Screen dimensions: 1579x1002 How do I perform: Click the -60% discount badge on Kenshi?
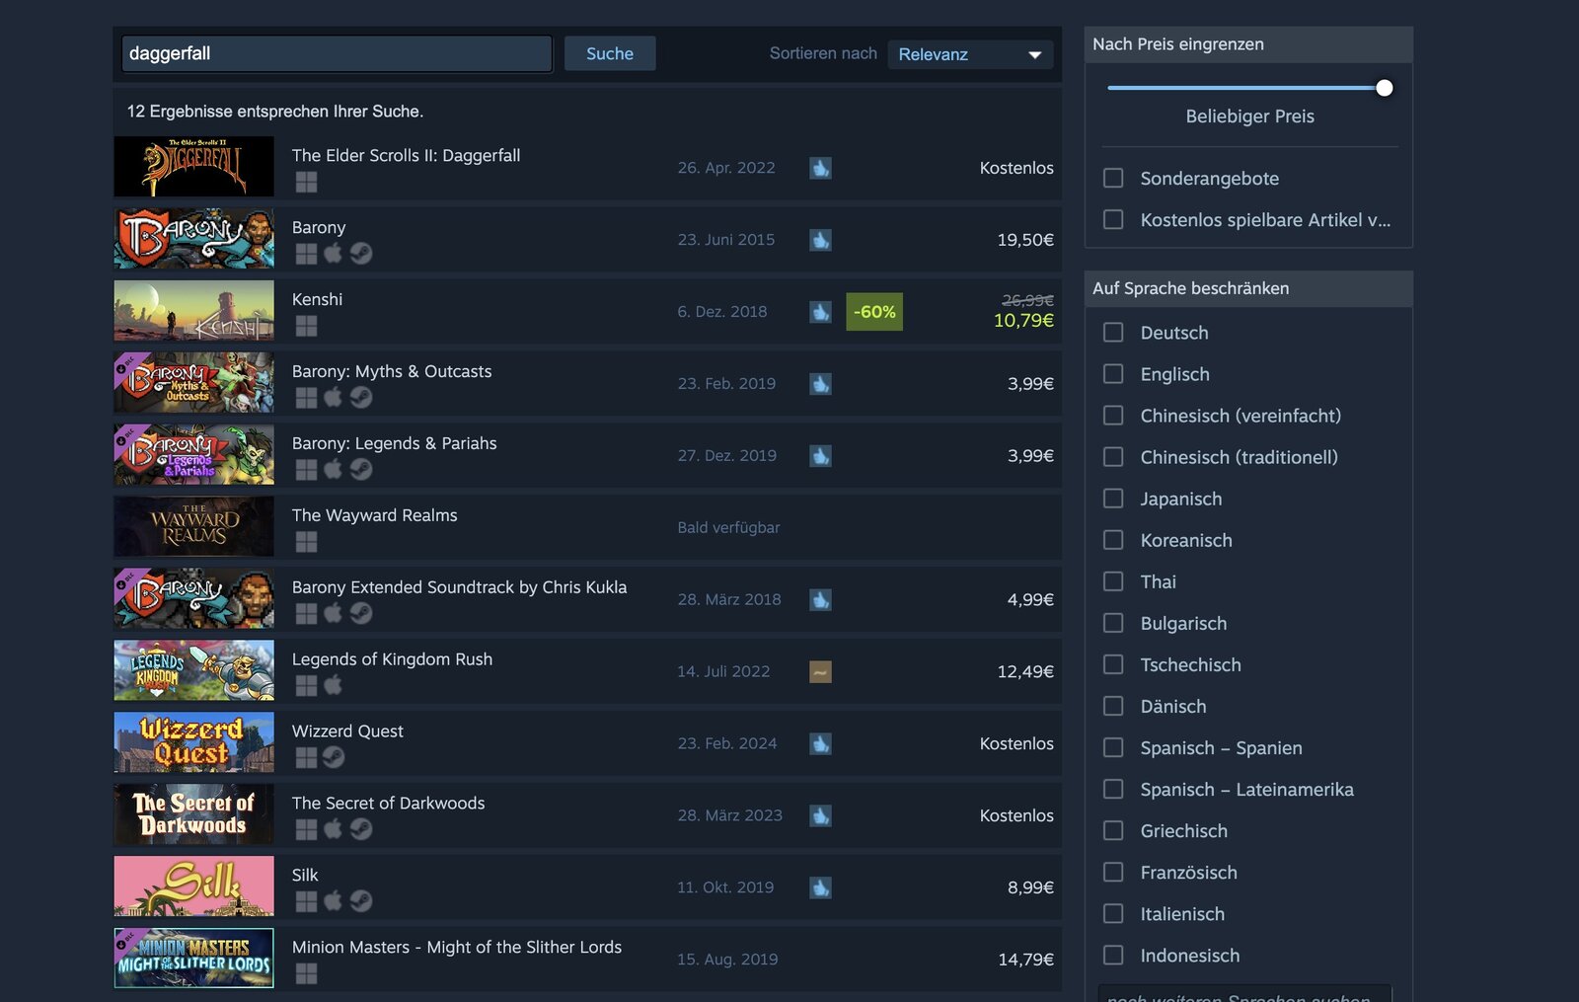click(874, 312)
